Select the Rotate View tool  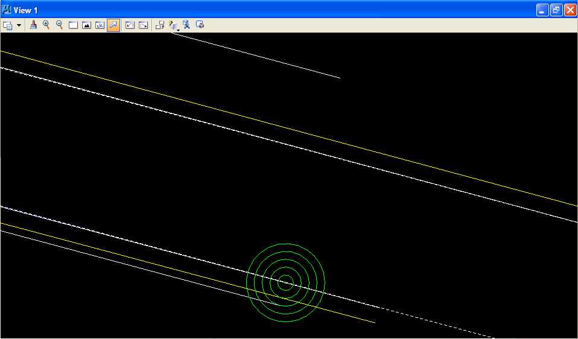[100, 25]
